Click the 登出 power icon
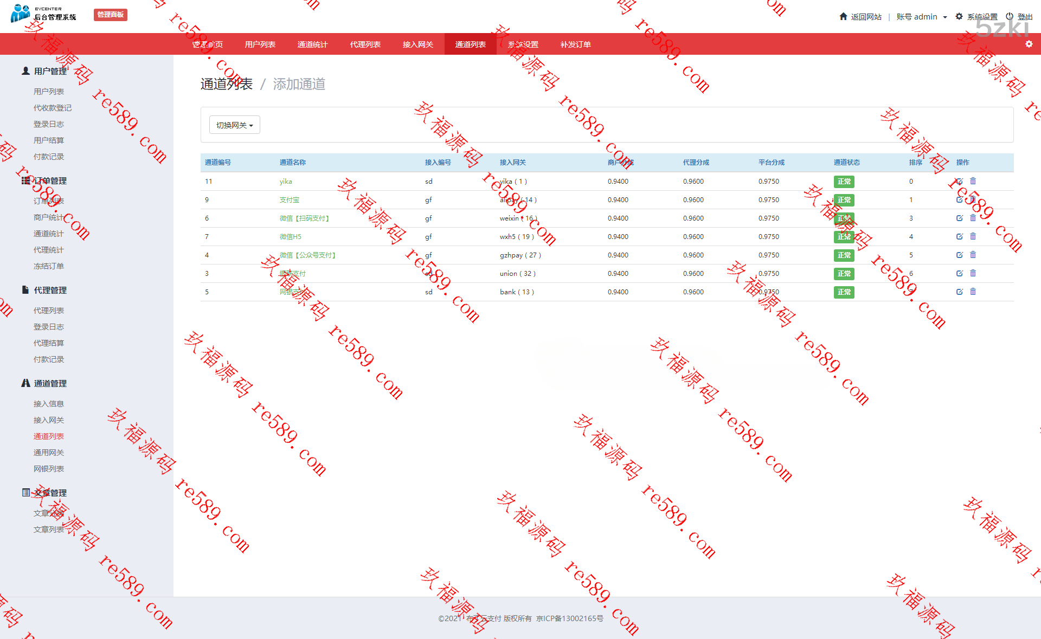The image size is (1041, 639). pyautogui.click(x=1009, y=16)
